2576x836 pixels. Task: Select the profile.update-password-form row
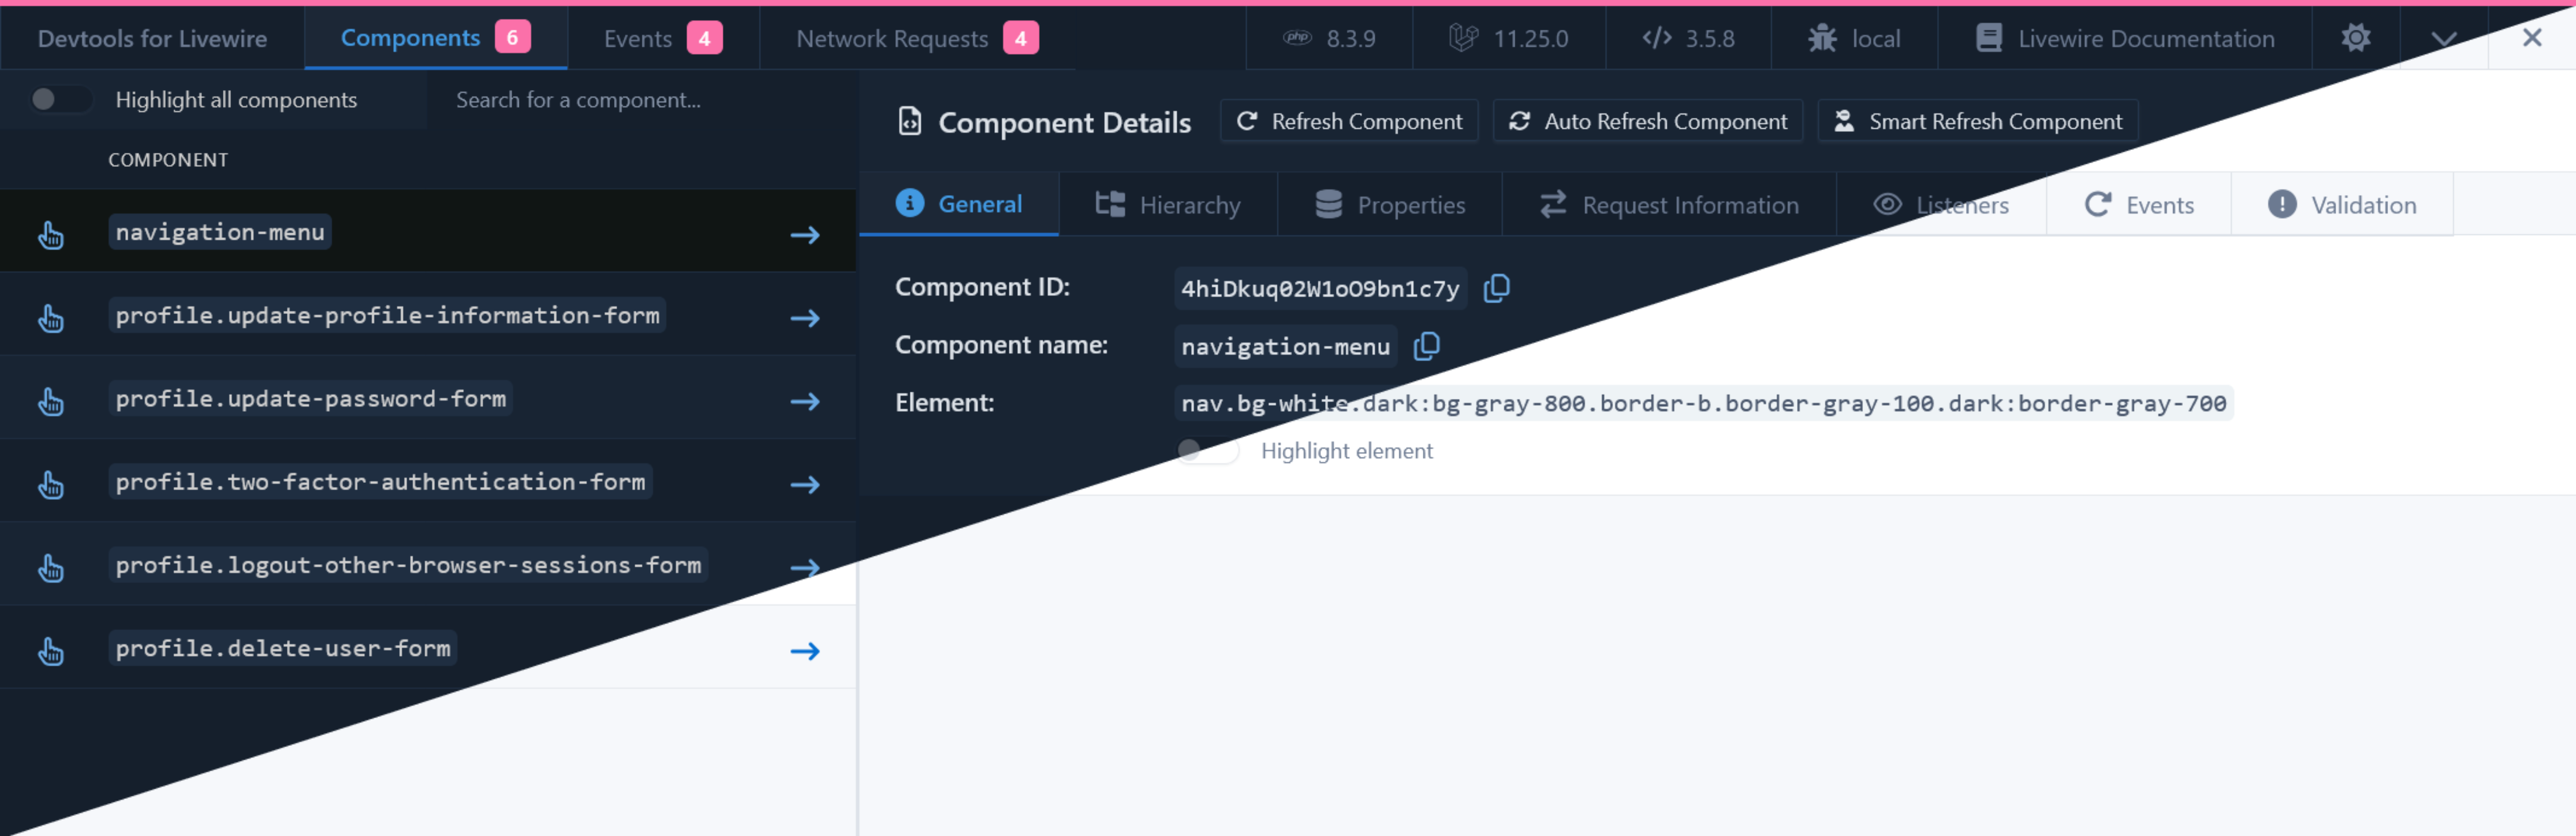[x=428, y=397]
